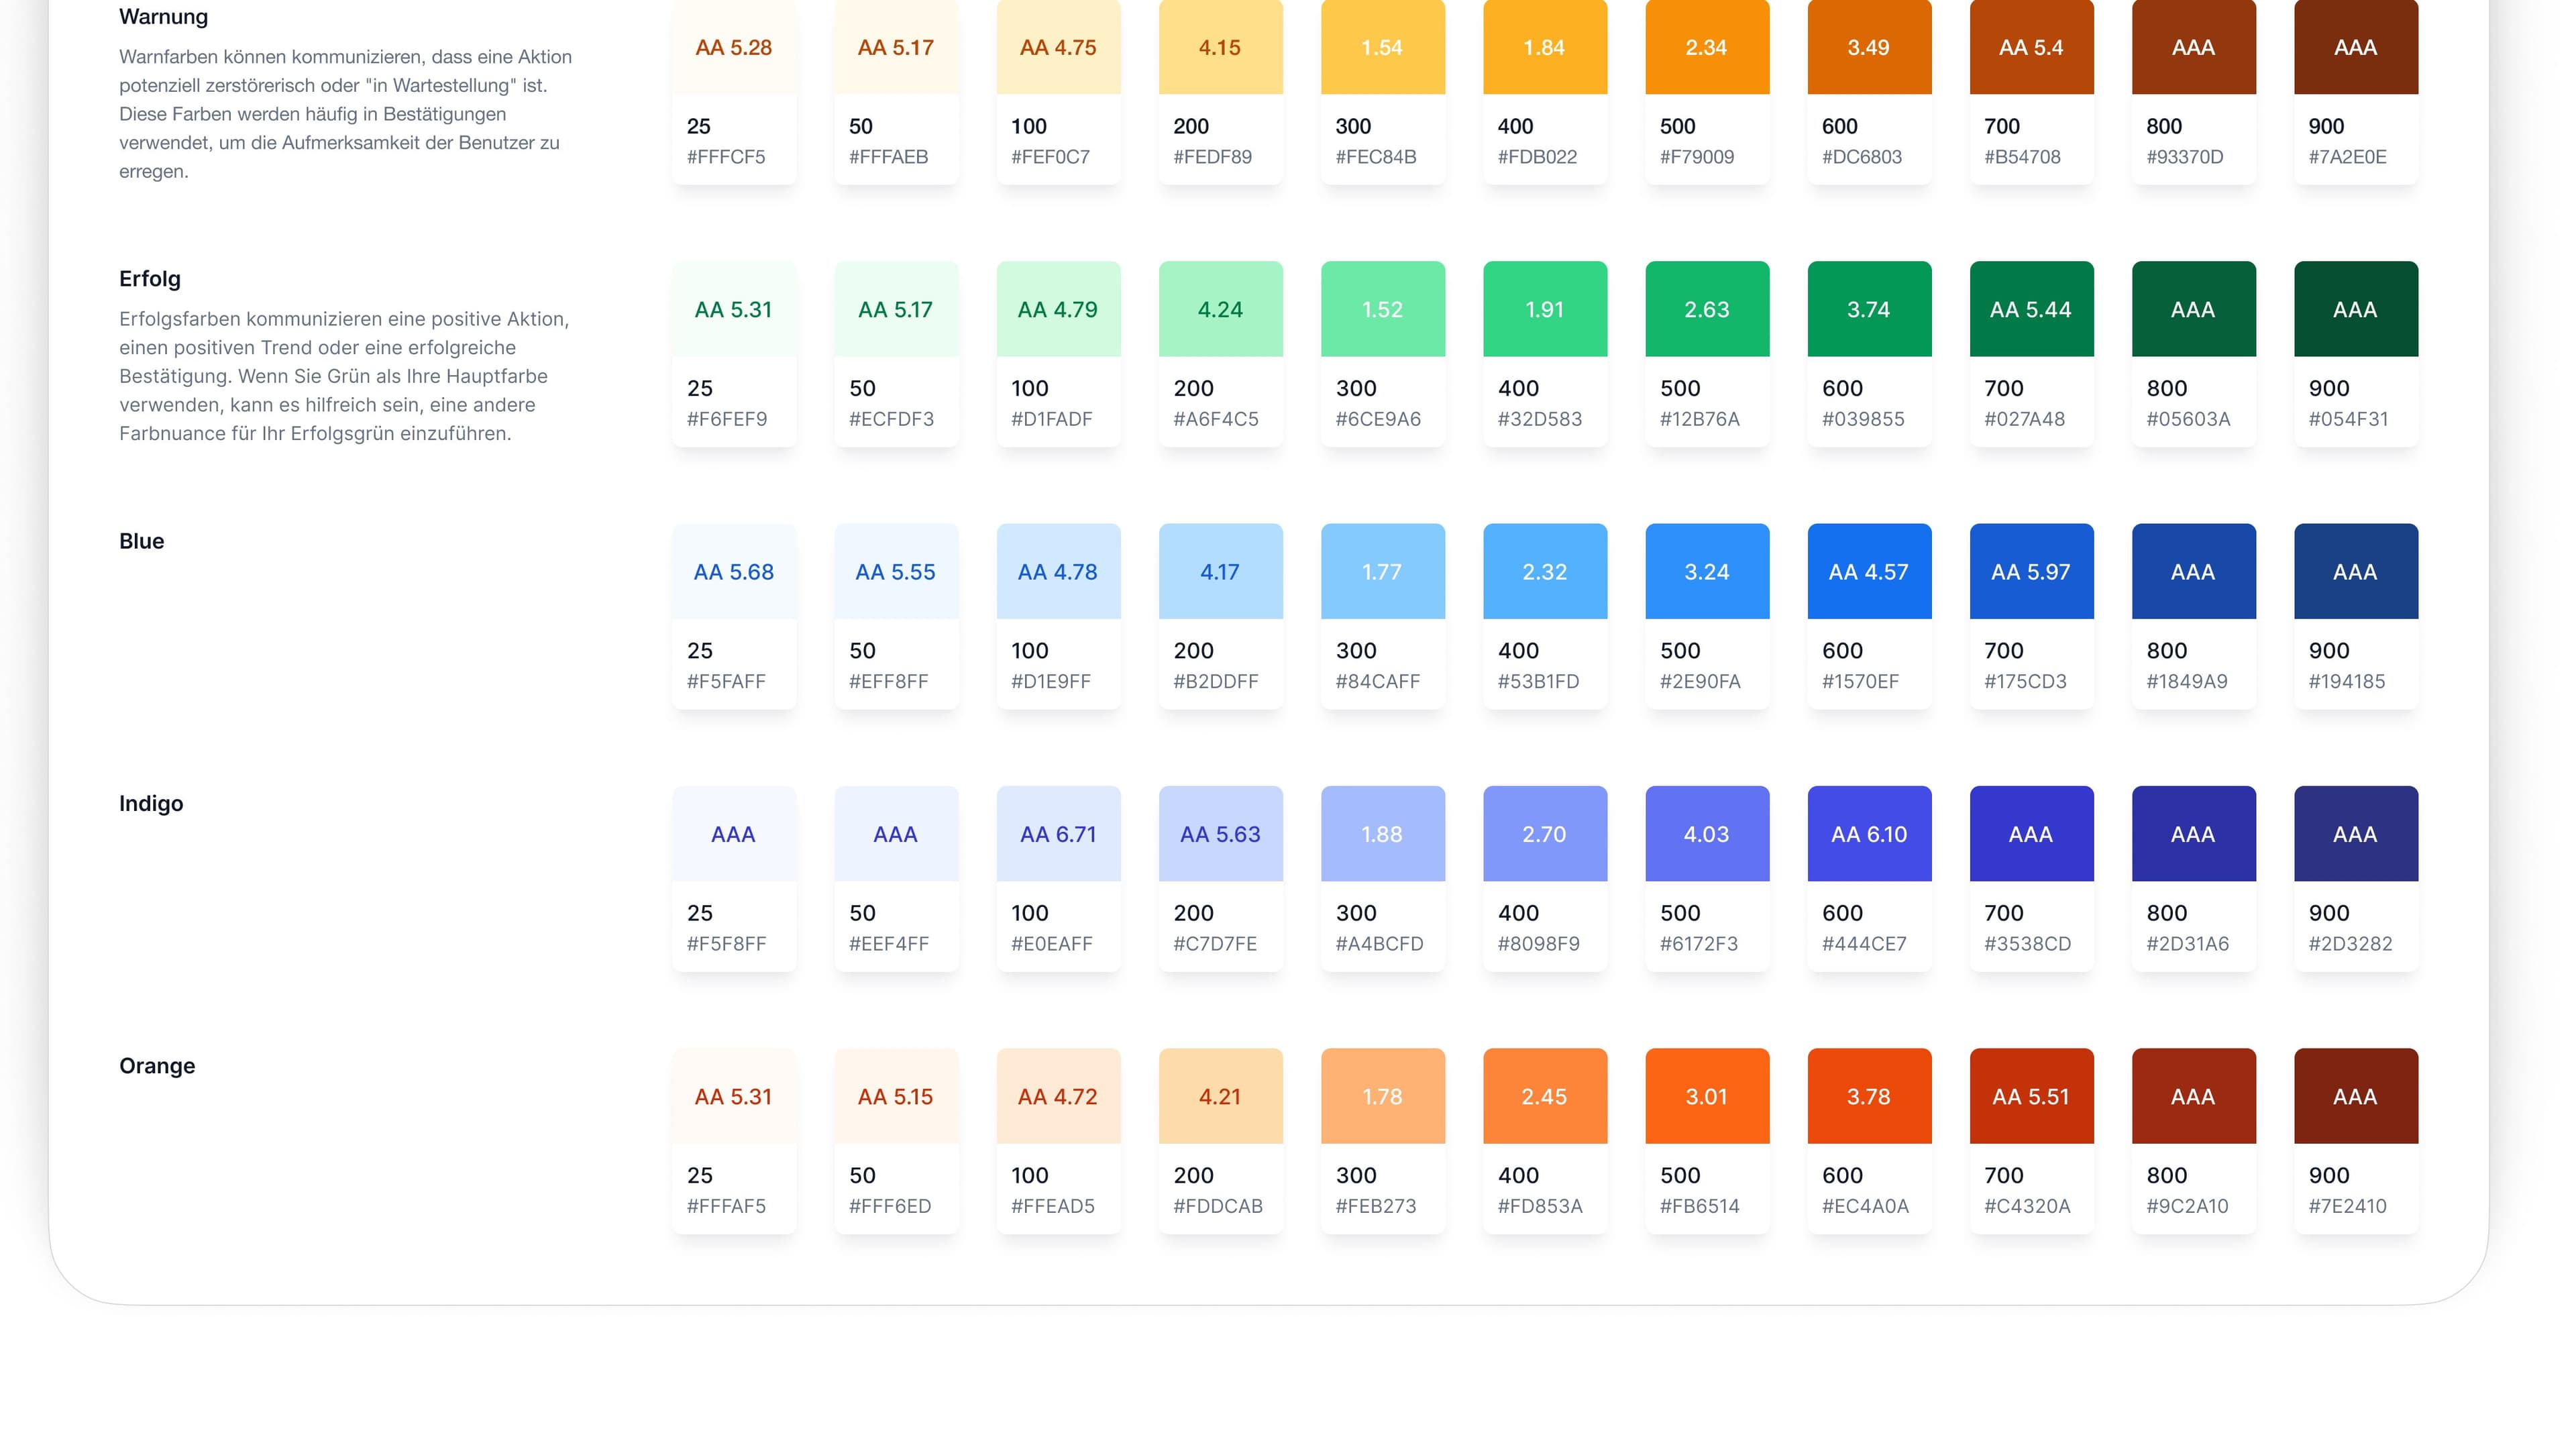
Task: Click hex code #444CE7 under Indigo 600
Action: click(1864, 943)
